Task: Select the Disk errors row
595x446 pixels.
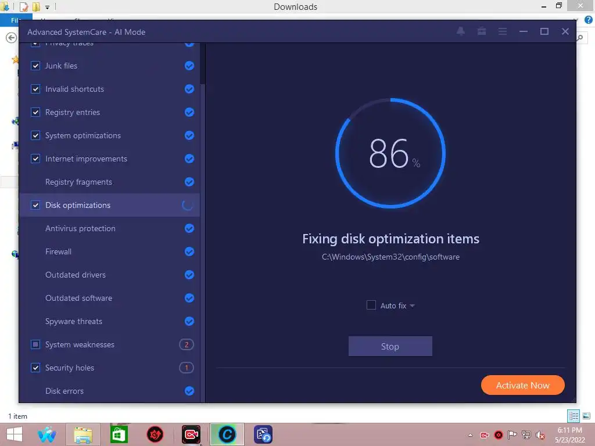Action: pyautogui.click(x=110, y=391)
